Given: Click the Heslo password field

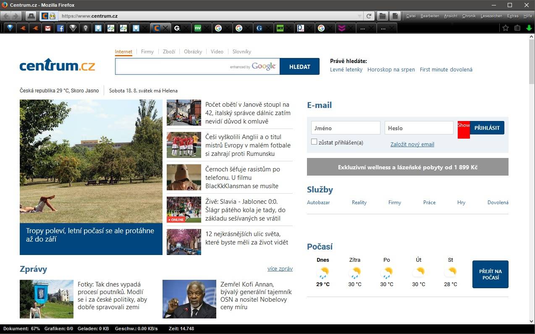Looking at the screenshot, I should point(419,128).
